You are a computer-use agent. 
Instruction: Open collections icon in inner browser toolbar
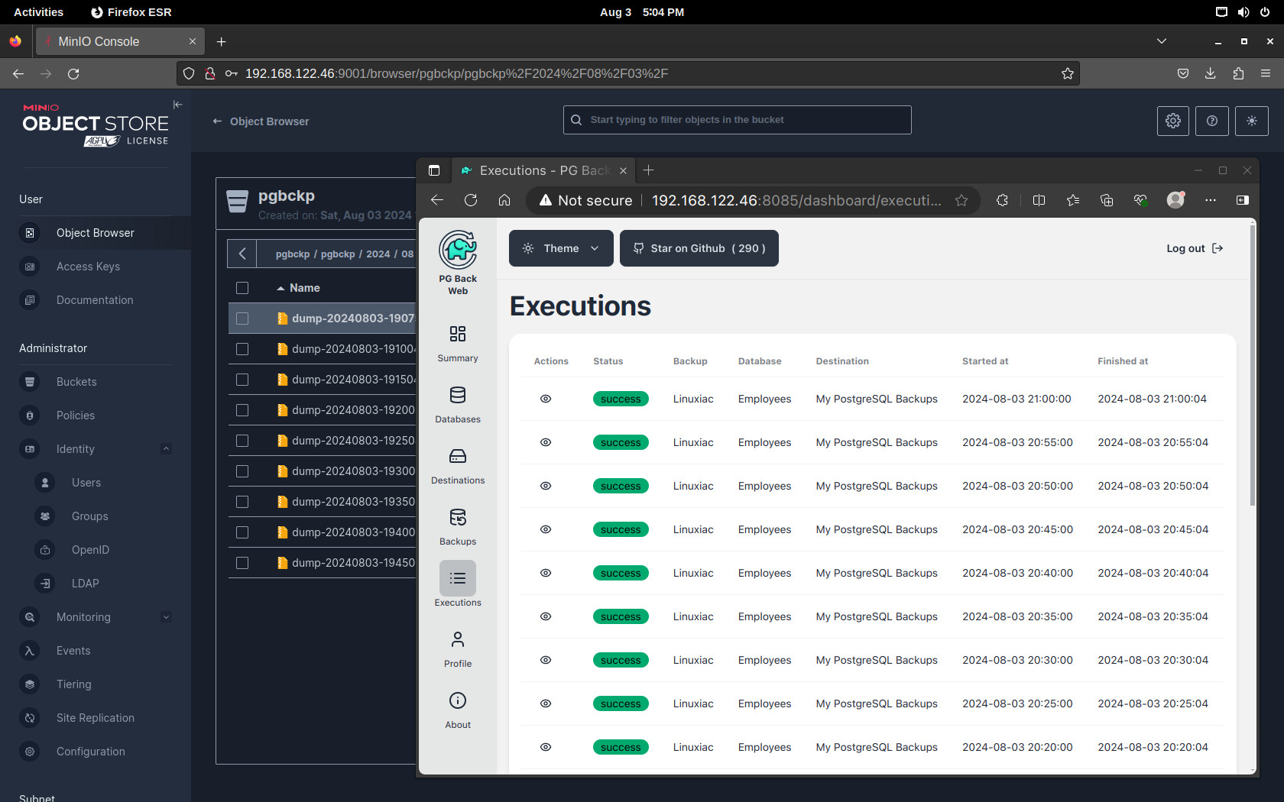1107,200
